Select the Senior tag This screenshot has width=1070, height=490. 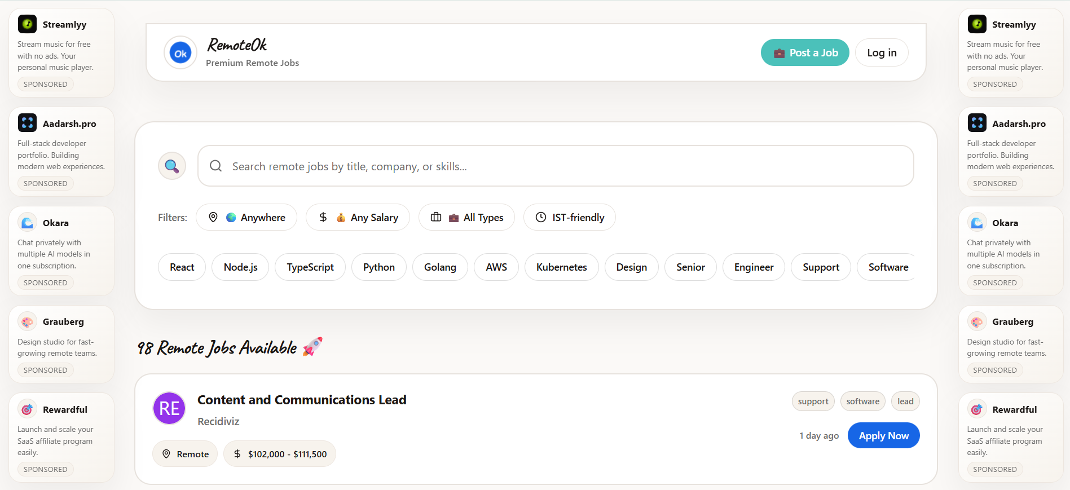690,267
